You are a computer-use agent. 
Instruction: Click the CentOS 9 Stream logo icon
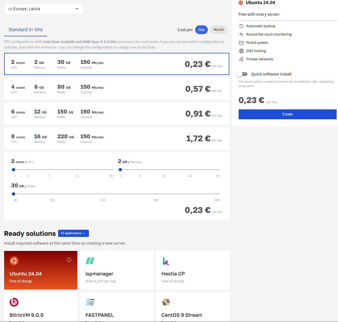(x=166, y=302)
